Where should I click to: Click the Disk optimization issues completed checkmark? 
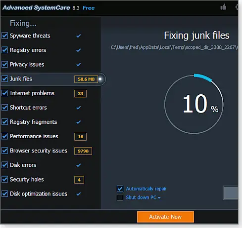(x=79, y=194)
